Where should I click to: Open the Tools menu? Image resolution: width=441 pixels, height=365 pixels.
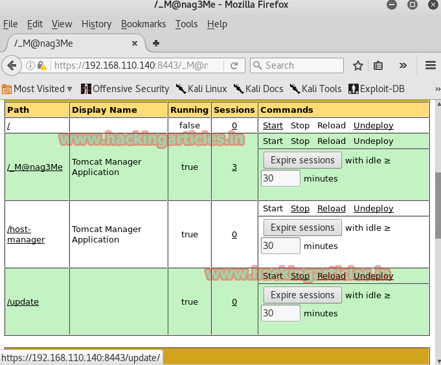(x=187, y=24)
